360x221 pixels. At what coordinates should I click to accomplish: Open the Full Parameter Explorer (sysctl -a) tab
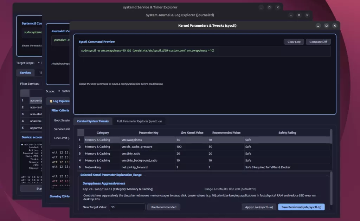(x=139, y=121)
